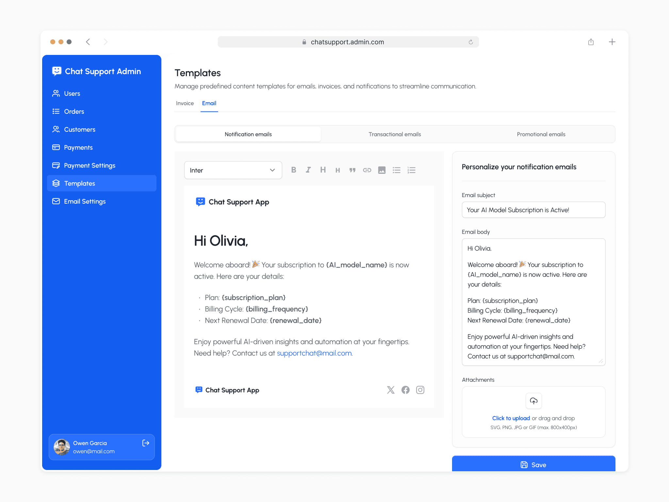The width and height of the screenshot is (669, 502).
Task: Toggle bold formatting in editor toolbar
Action: (x=293, y=170)
